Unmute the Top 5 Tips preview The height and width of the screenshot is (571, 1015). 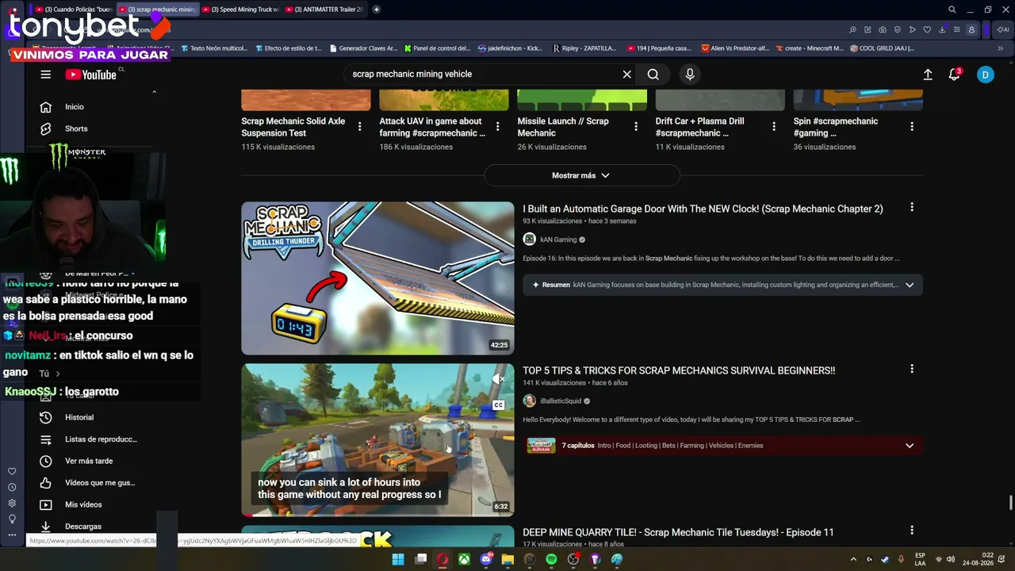[x=498, y=380]
